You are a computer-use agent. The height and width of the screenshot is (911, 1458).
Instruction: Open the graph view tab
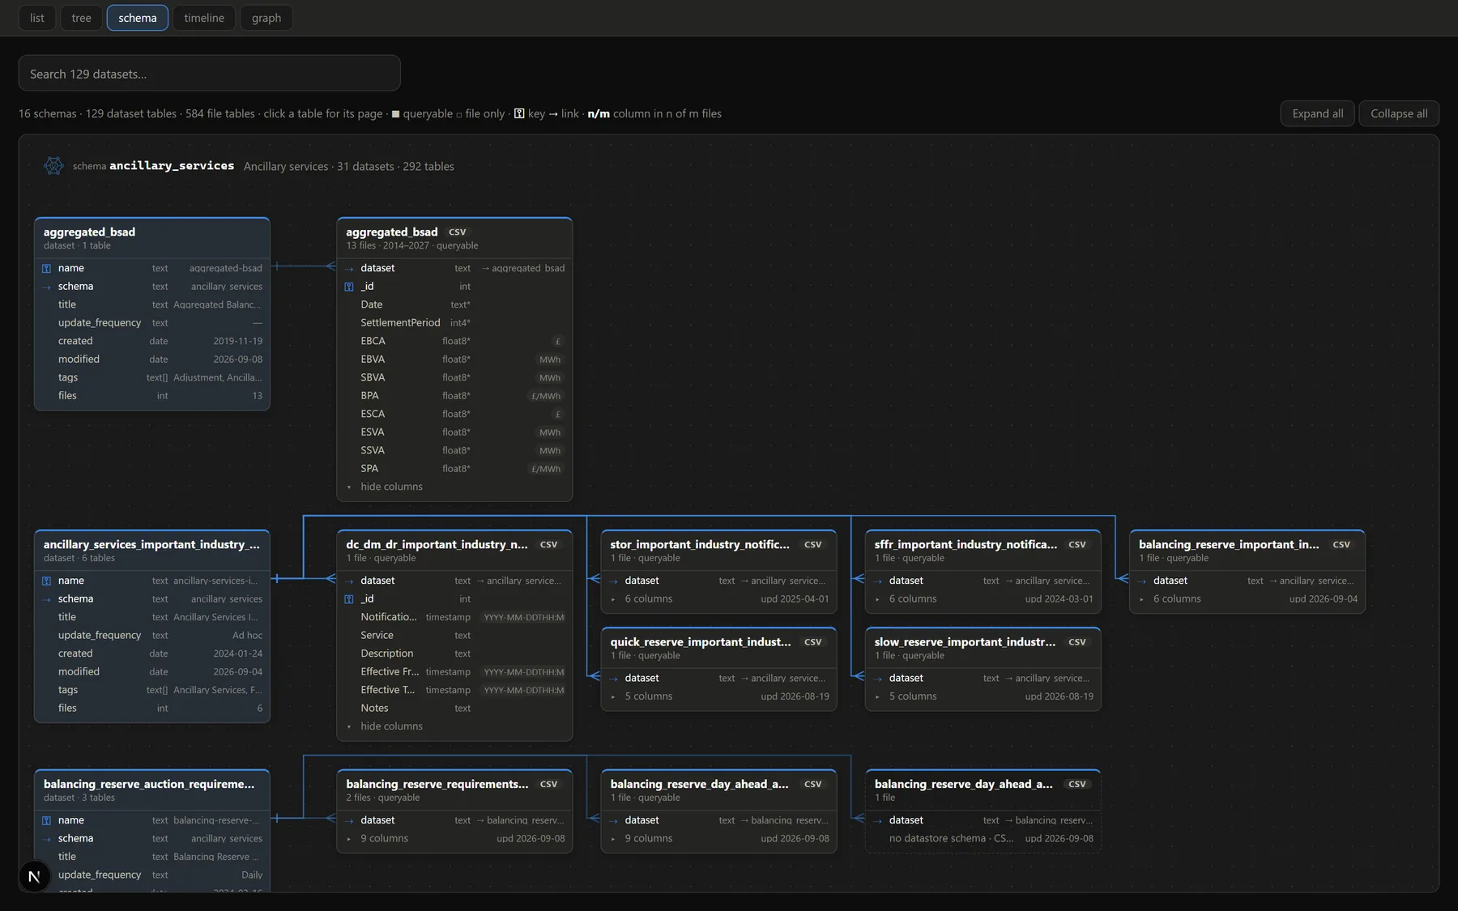click(266, 18)
